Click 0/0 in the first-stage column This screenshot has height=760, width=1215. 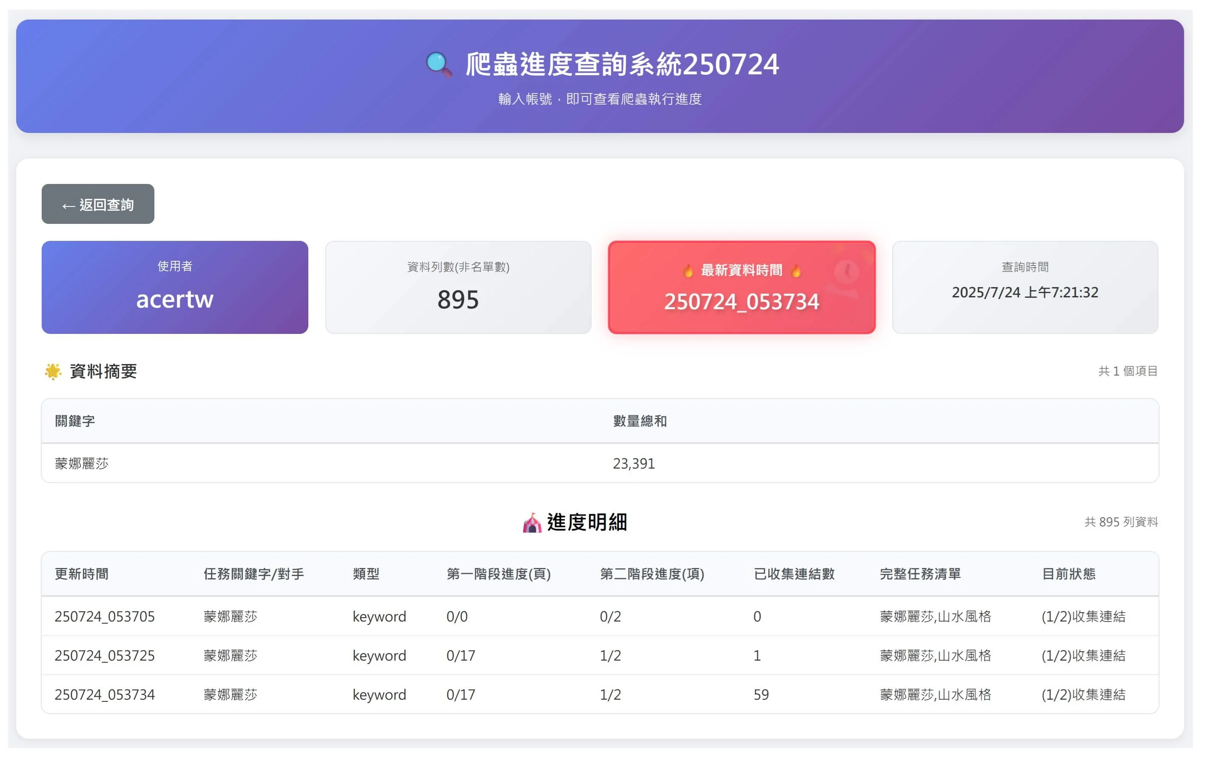pyautogui.click(x=457, y=617)
